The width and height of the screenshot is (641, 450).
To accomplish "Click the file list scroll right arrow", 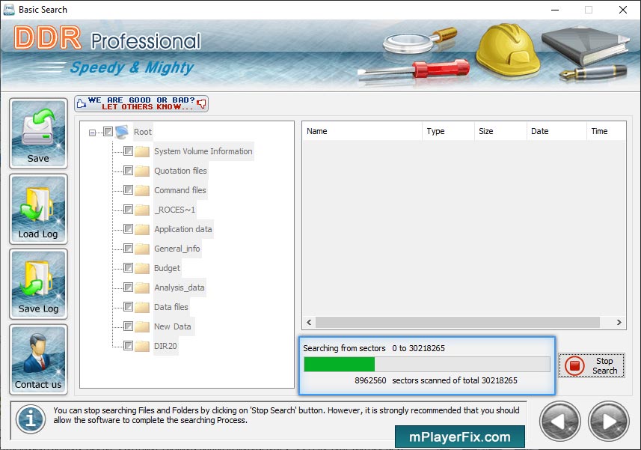I will [x=619, y=323].
